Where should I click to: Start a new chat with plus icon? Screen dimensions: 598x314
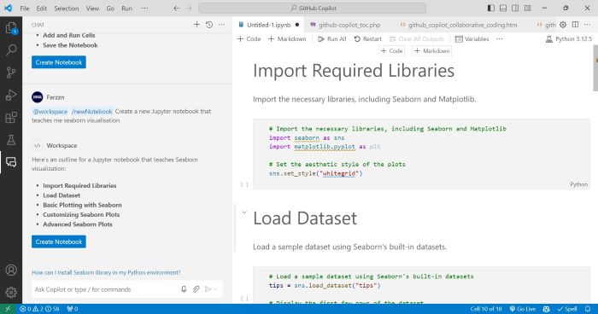click(196, 25)
